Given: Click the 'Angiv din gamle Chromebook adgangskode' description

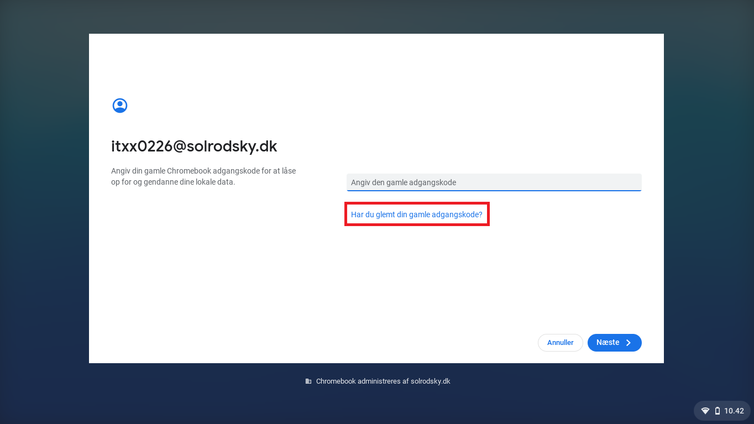Looking at the screenshot, I should pos(203,171).
